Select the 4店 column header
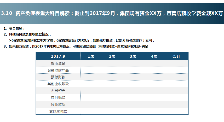 (154, 56)
